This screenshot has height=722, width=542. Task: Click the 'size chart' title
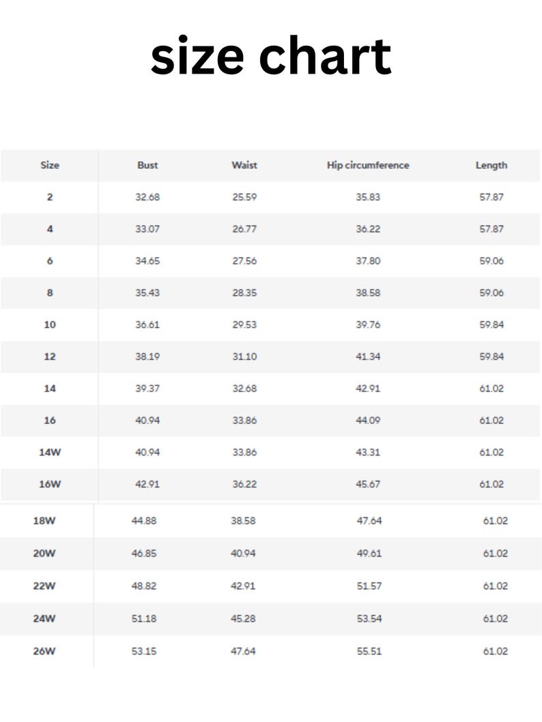click(271, 56)
